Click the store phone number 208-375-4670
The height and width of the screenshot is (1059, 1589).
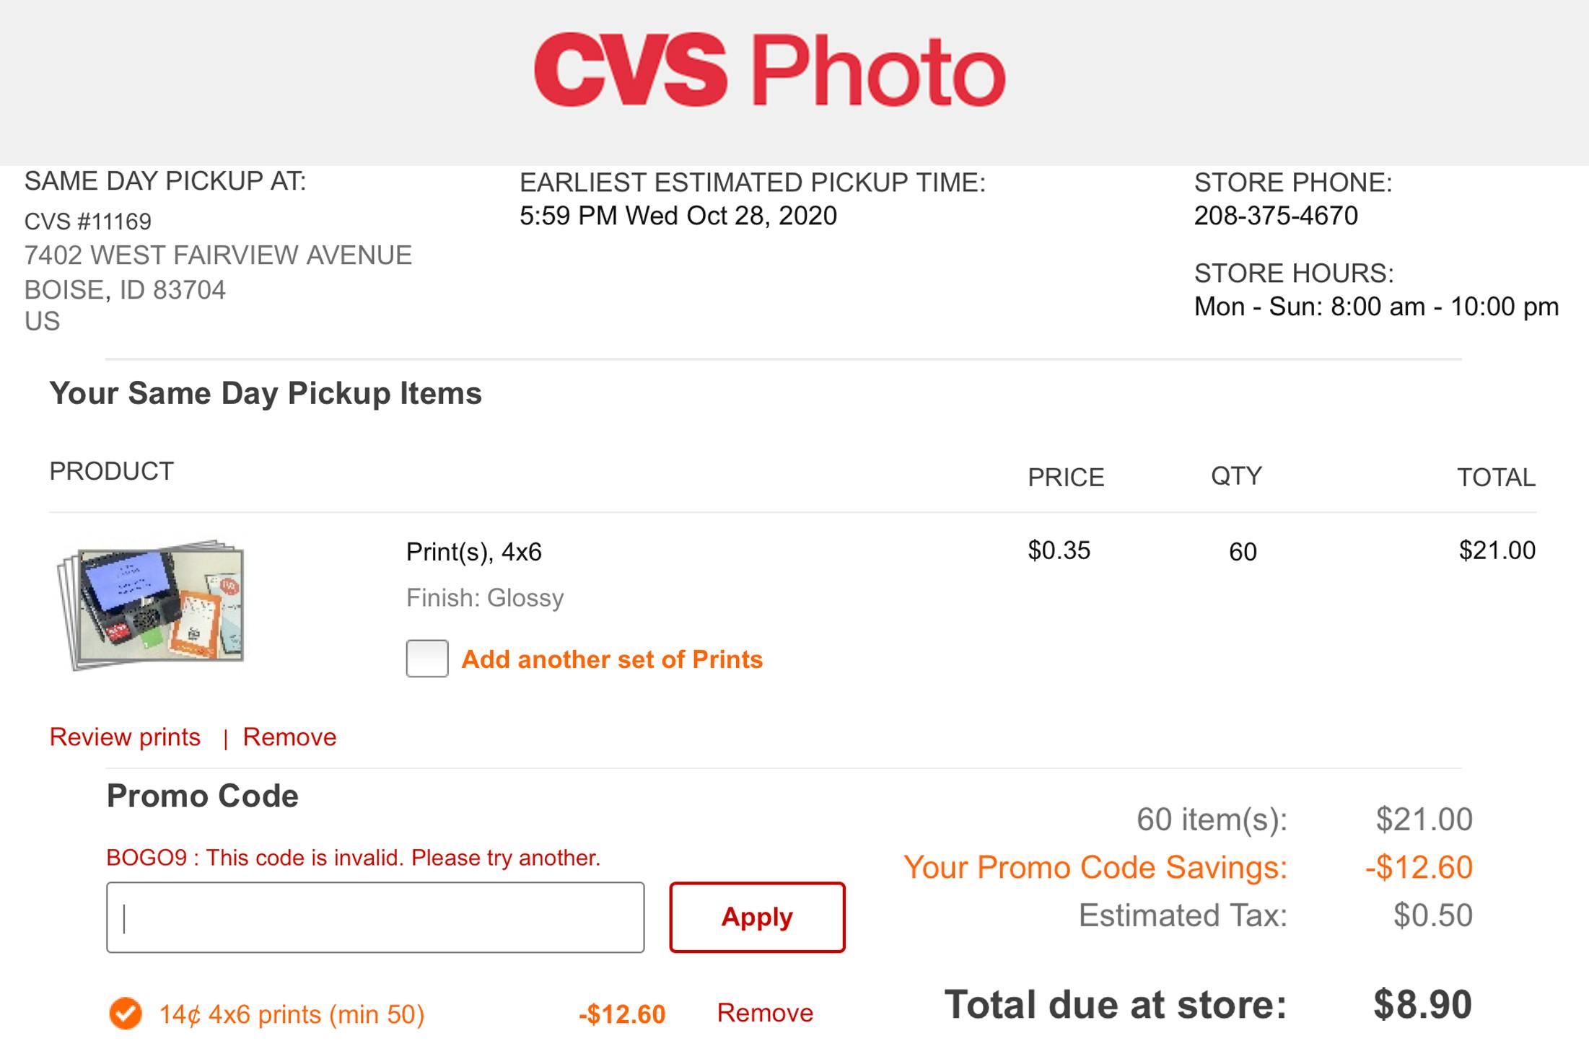(1276, 216)
